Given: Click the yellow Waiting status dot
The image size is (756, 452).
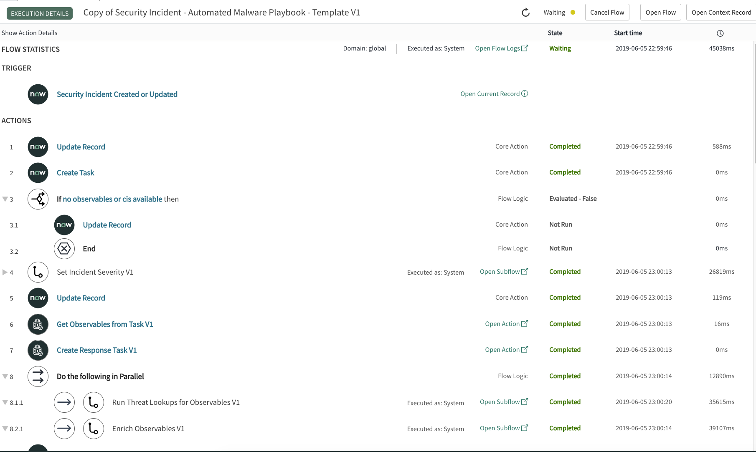Looking at the screenshot, I should tap(573, 13).
